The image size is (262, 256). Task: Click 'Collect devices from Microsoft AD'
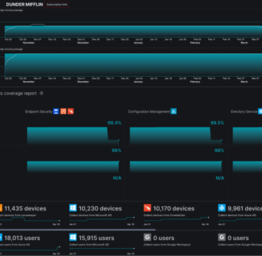90,215
